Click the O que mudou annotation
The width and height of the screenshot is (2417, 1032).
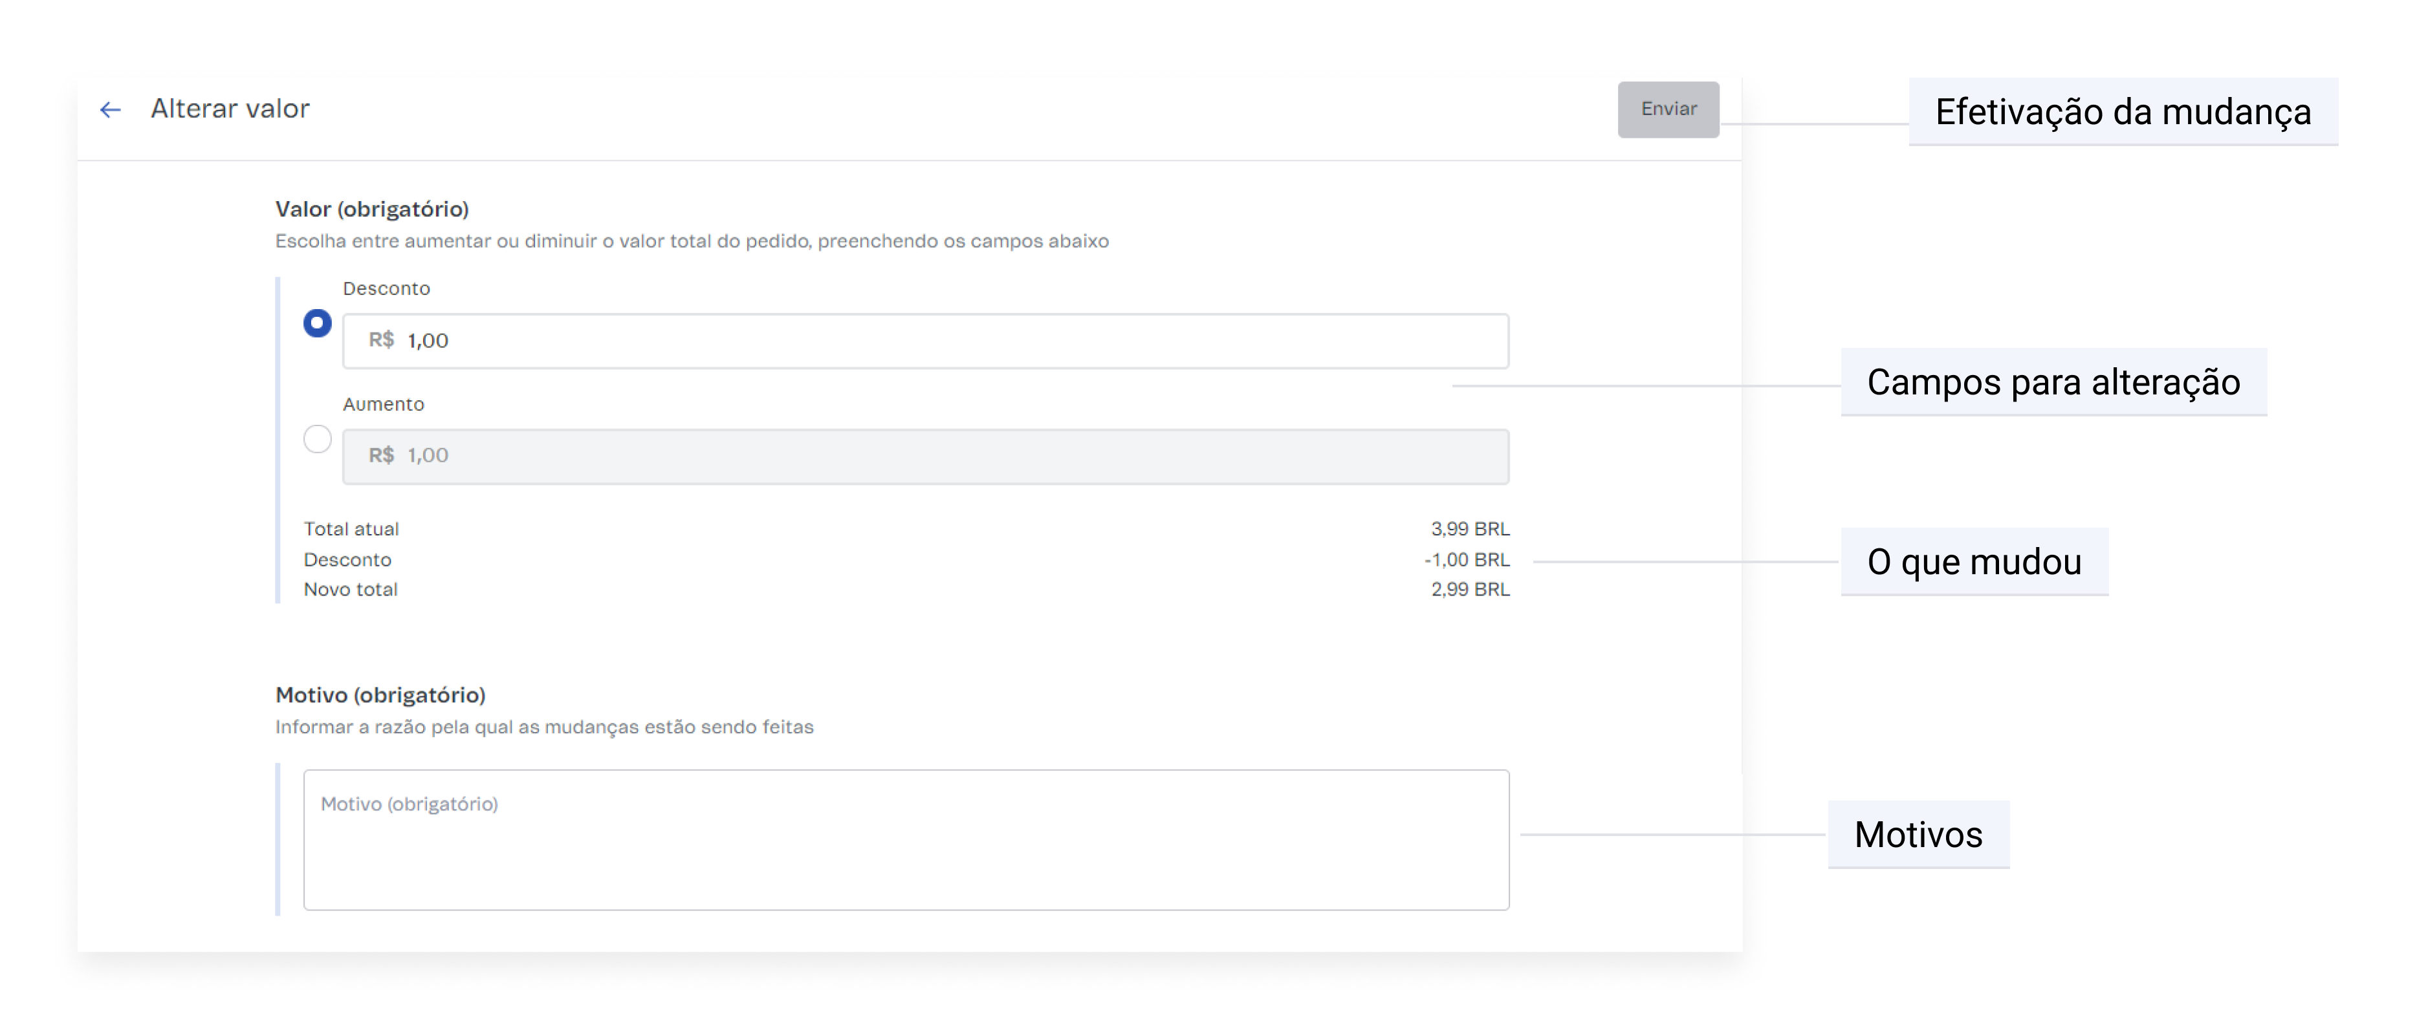coord(1973,561)
